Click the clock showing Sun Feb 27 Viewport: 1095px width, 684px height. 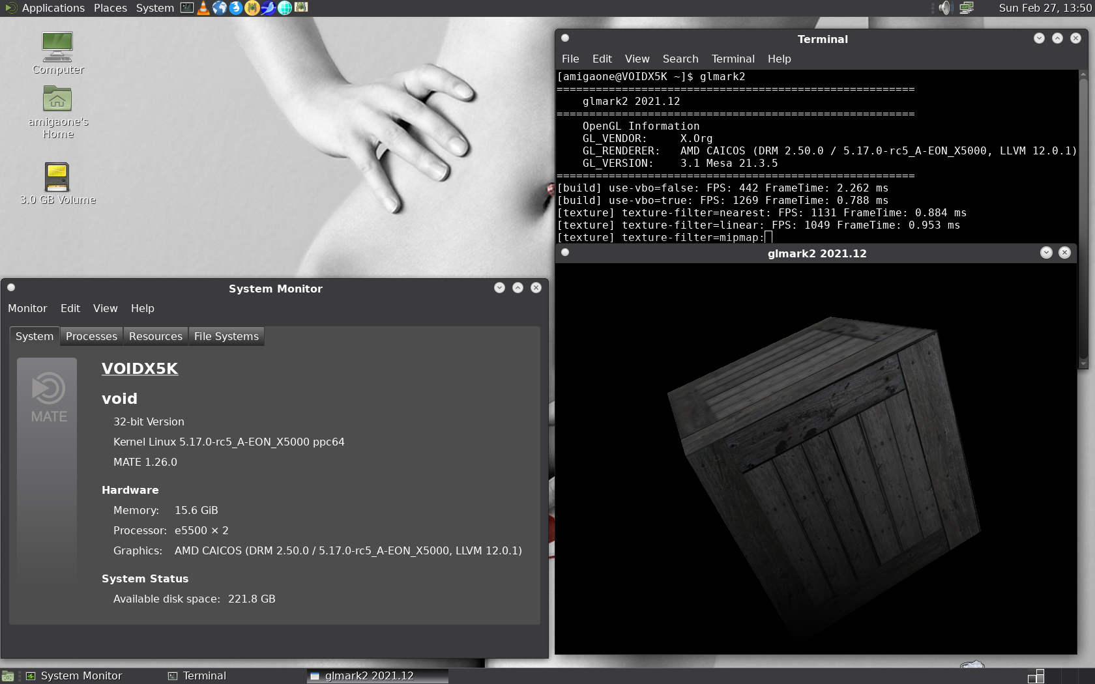pyautogui.click(x=1045, y=8)
